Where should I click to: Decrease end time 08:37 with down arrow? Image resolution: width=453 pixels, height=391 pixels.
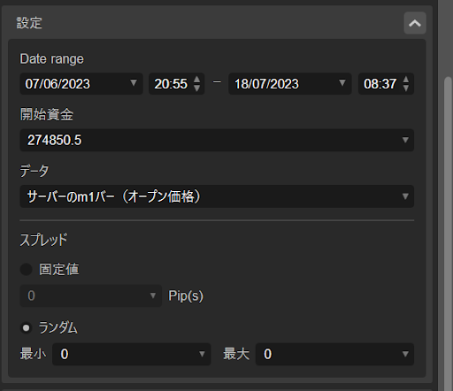(x=406, y=88)
